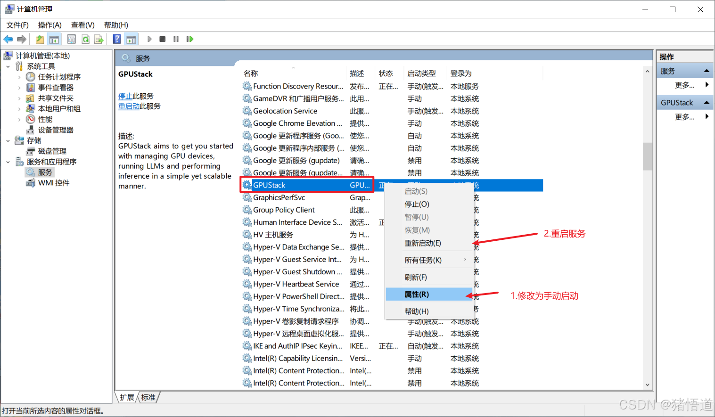Switch to the 扩展 tab
The image size is (715, 417).
[x=127, y=397]
